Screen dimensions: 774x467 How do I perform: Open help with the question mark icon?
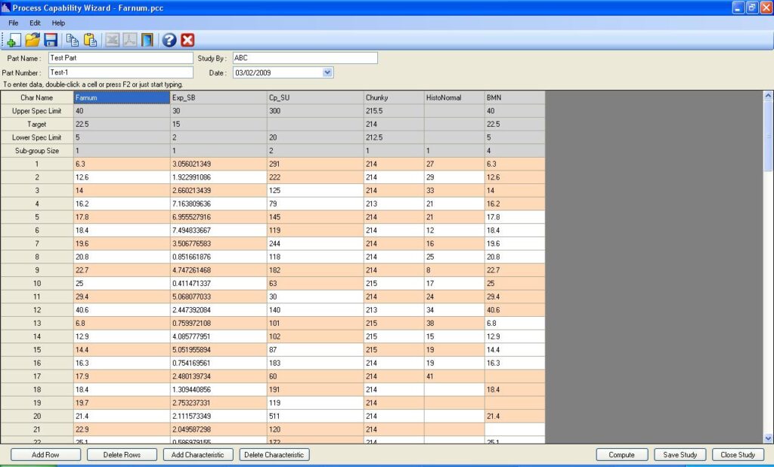tap(169, 40)
